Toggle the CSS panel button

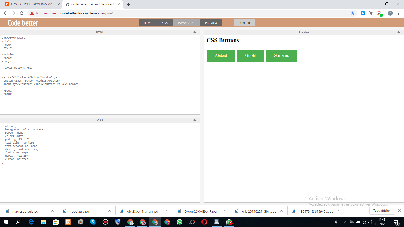click(165, 23)
